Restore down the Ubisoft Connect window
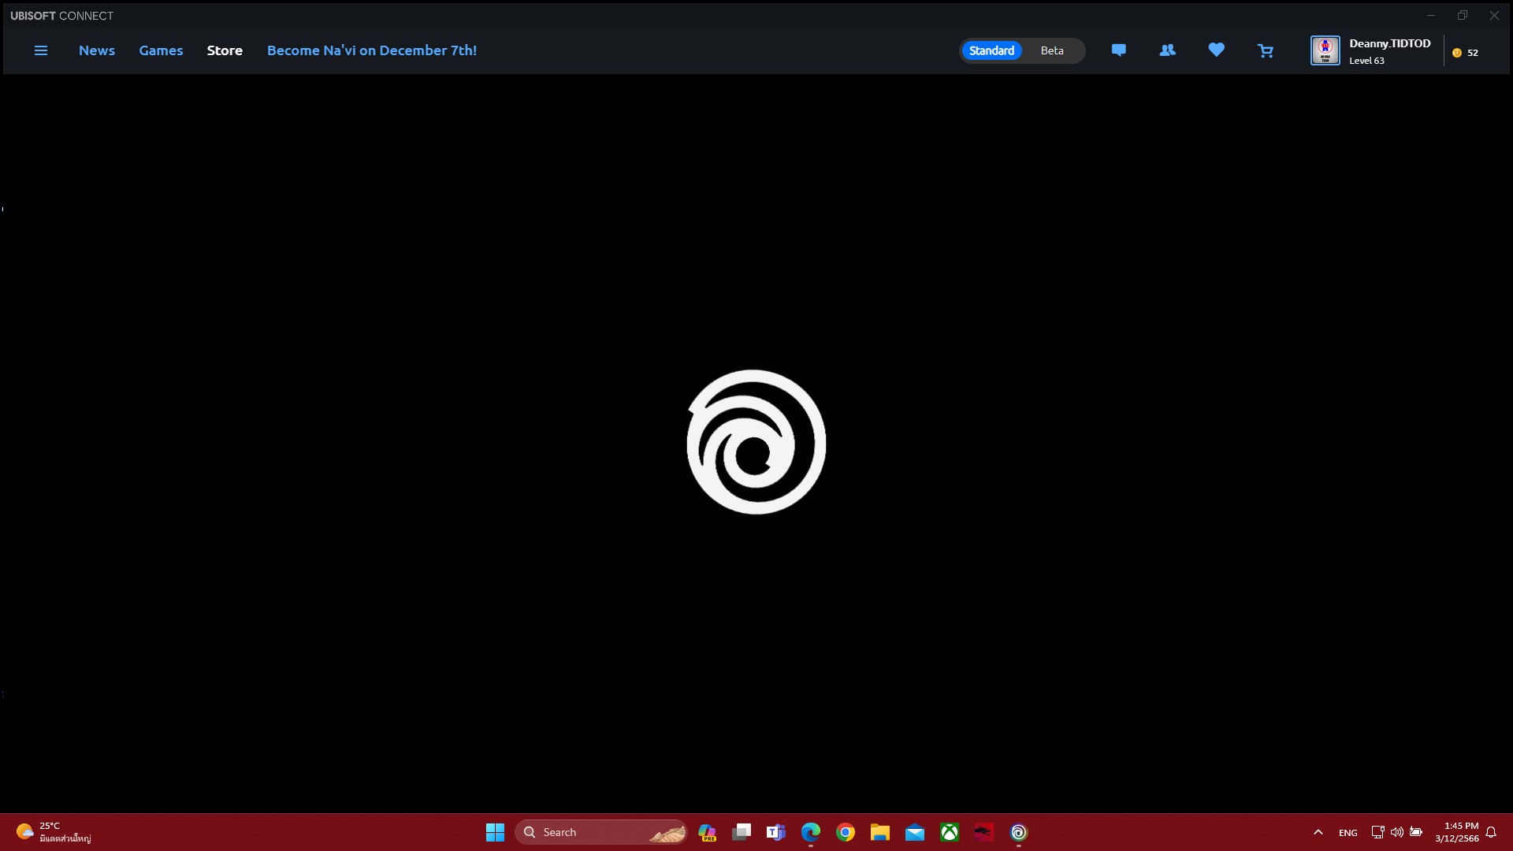Image resolution: width=1513 pixels, height=851 pixels. [x=1463, y=15]
